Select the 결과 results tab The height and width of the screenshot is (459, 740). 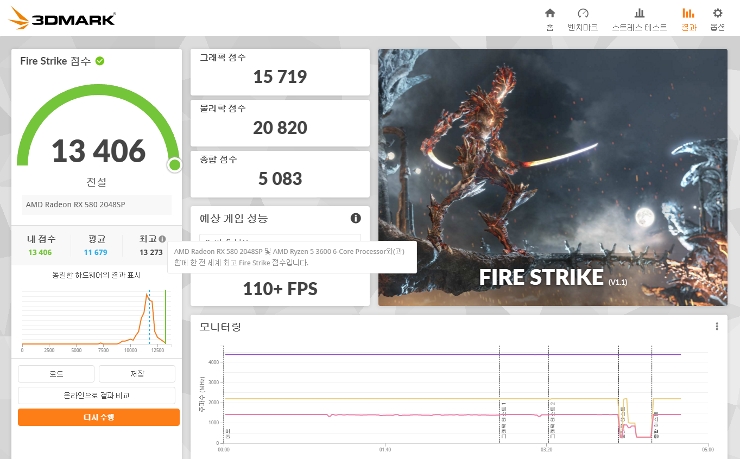689,18
